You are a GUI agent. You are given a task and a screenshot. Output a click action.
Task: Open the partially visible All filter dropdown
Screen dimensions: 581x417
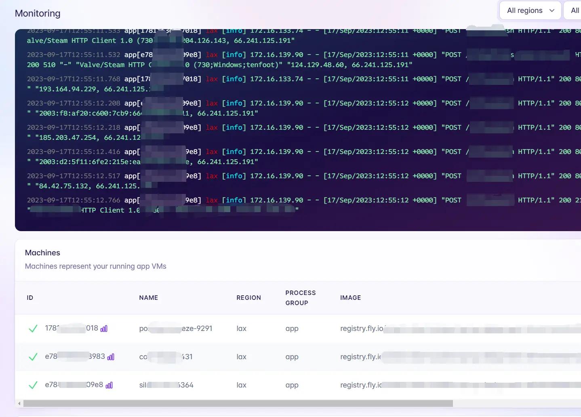pos(574,11)
